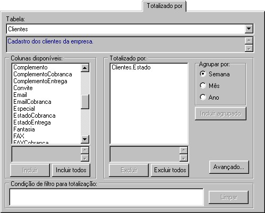This screenshot has width=265, height=213.
Task: Open the Avançado... dialog button
Action: [229, 167]
